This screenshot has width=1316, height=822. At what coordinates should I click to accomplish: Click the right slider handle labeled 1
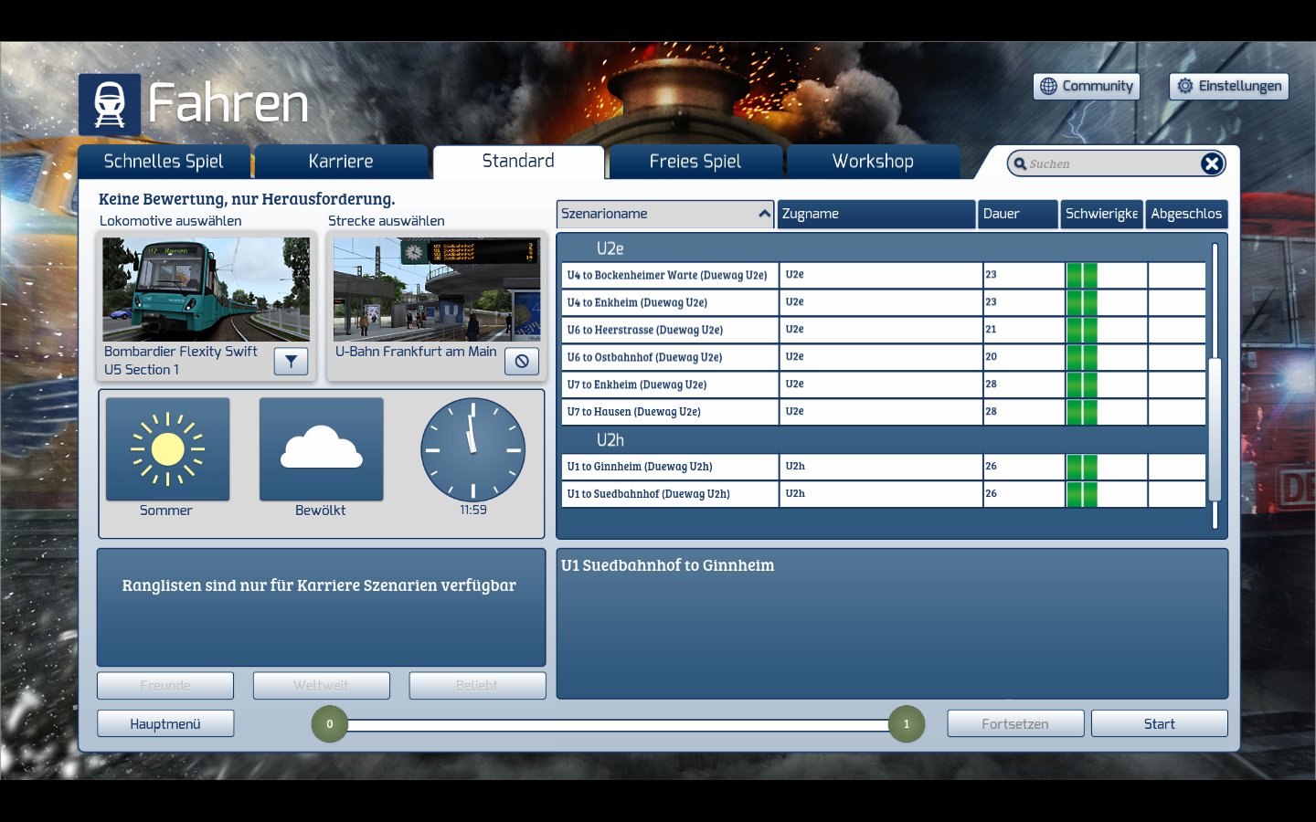coord(907,723)
